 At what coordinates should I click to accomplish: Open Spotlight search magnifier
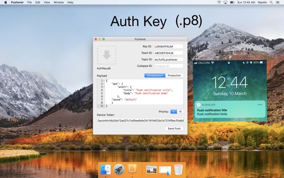[x=271, y=2]
